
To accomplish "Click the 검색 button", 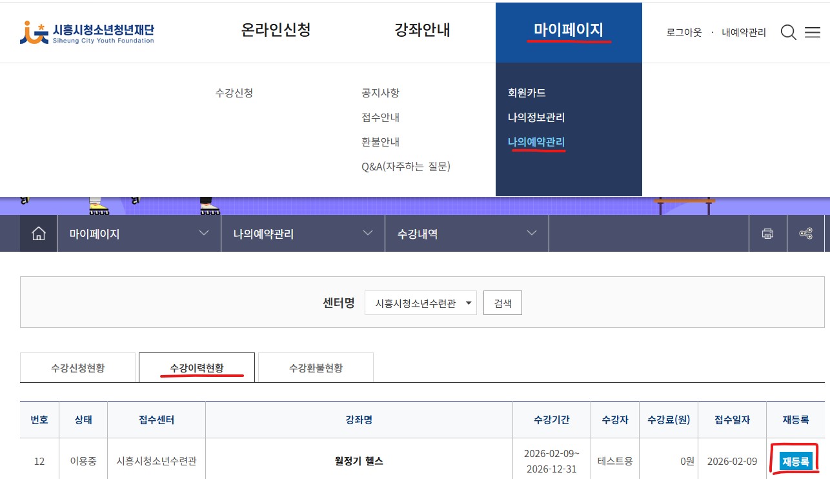I will click(503, 303).
